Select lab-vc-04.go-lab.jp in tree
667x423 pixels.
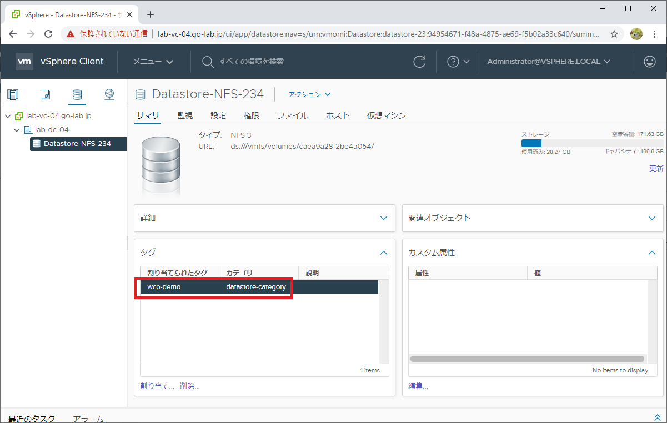pyautogui.click(x=58, y=116)
